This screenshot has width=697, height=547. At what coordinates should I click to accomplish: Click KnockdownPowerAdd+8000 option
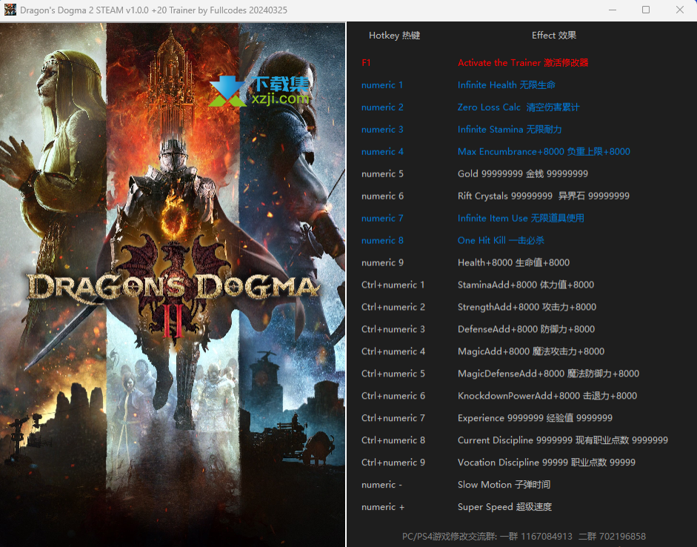[x=547, y=397]
